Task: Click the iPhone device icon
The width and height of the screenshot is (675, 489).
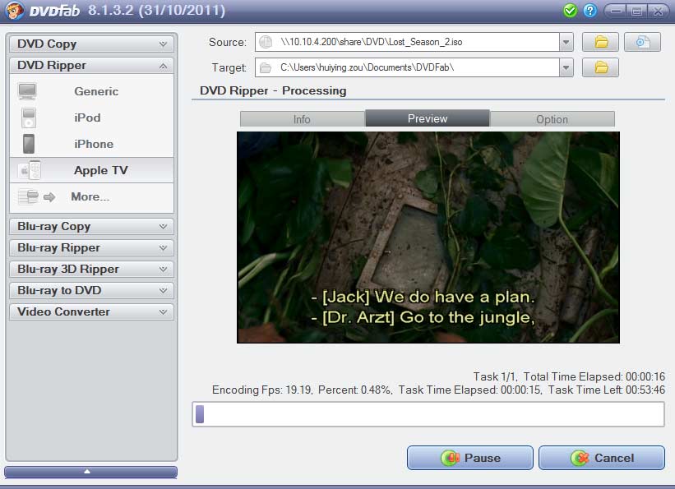Action: pyautogui.click(x=29, y=144)
